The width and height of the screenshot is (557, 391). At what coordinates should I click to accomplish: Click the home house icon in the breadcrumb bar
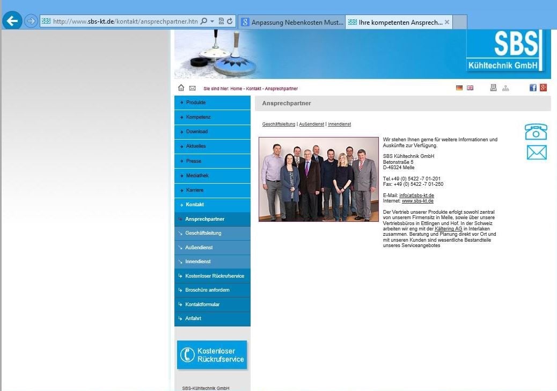click(181, 88)
